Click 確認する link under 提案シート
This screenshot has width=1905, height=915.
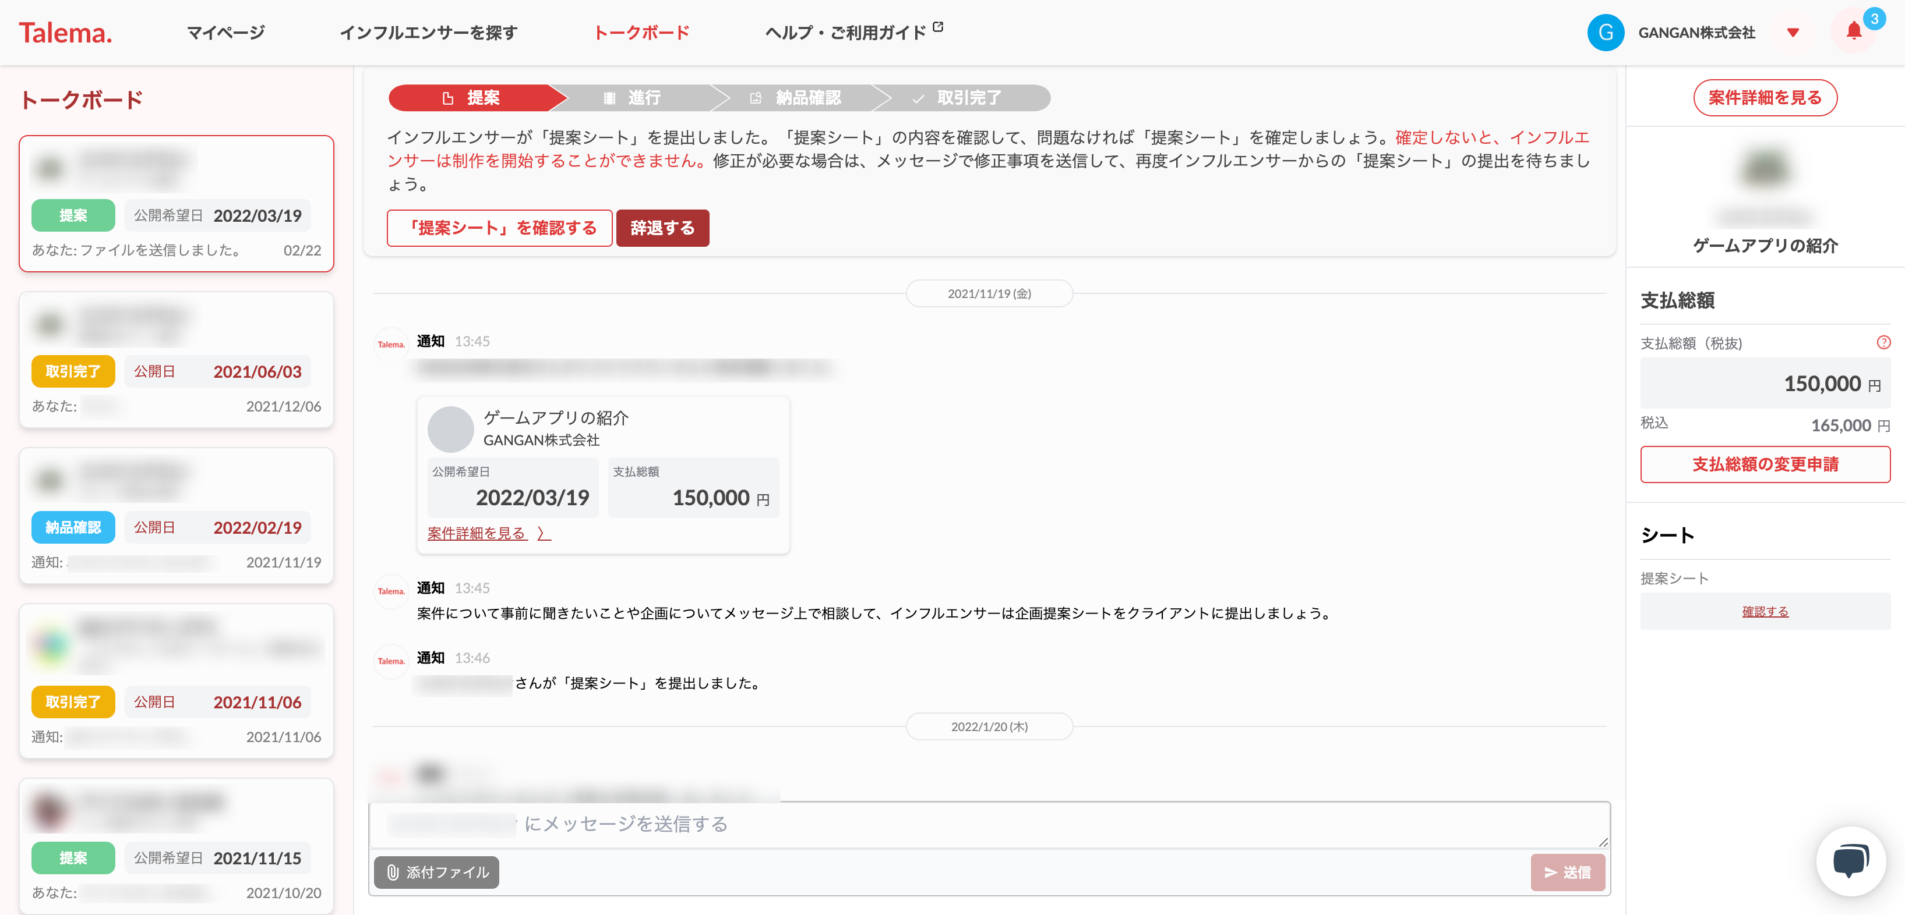click(x=1765, y=611)
